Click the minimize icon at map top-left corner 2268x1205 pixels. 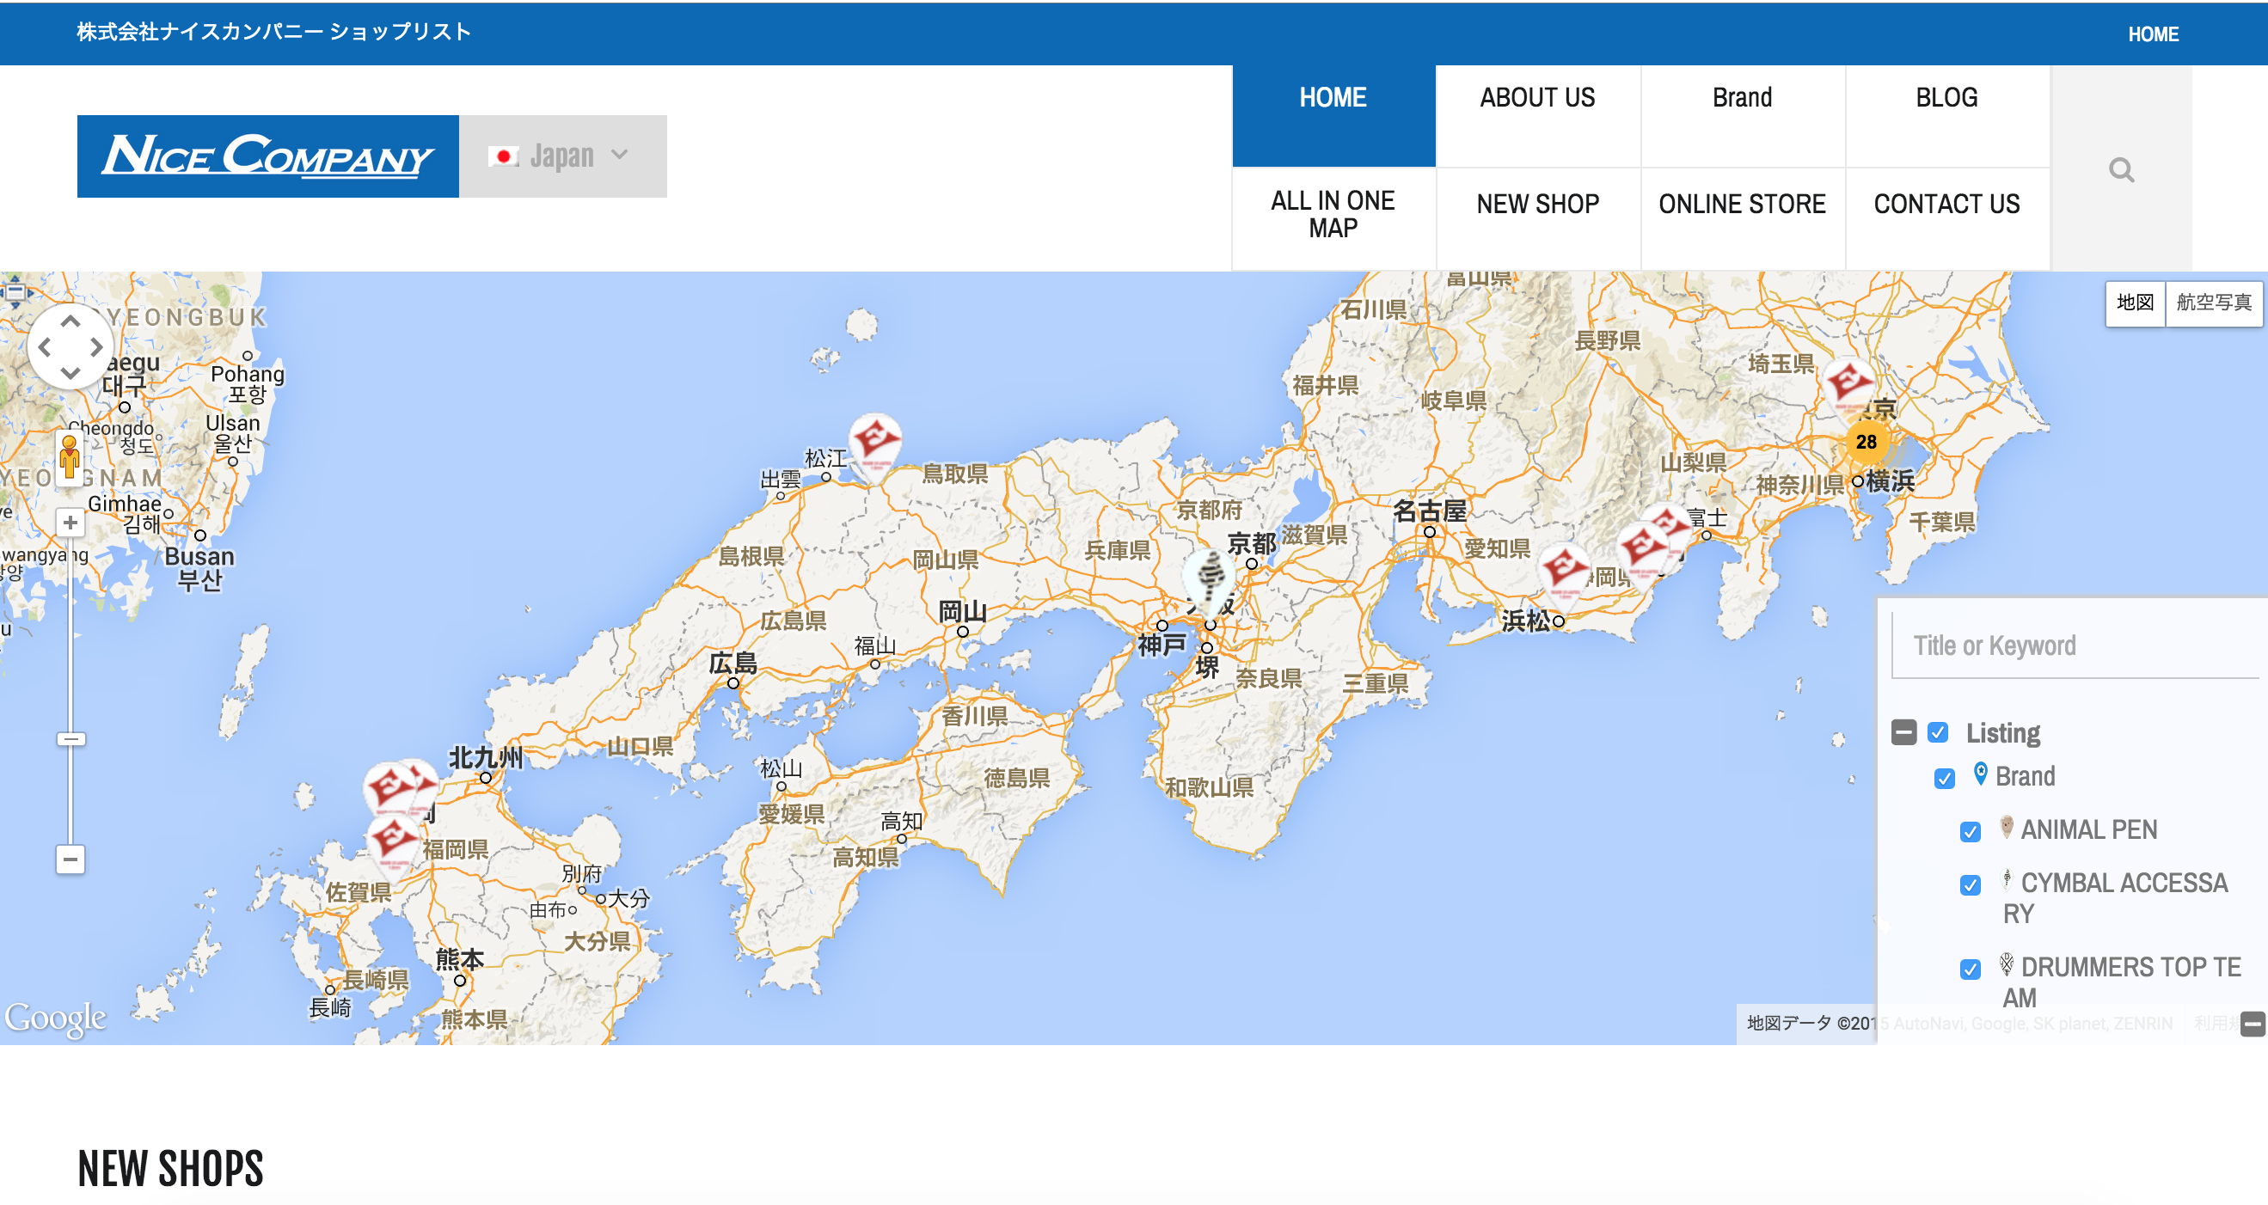point(14,291)
